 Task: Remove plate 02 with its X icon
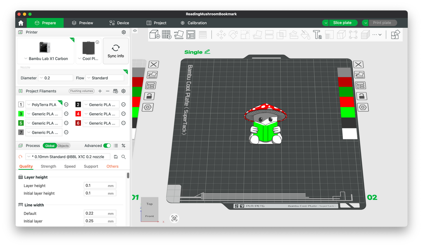(359, 64)
